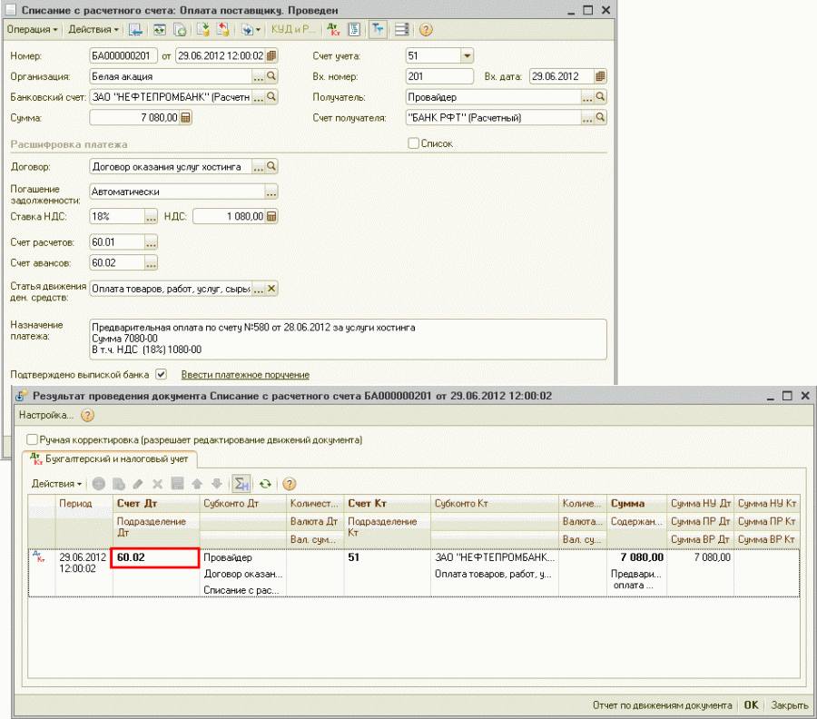Open the top Действия menu
The image size is (817, 719).
(x=94, y=29)
